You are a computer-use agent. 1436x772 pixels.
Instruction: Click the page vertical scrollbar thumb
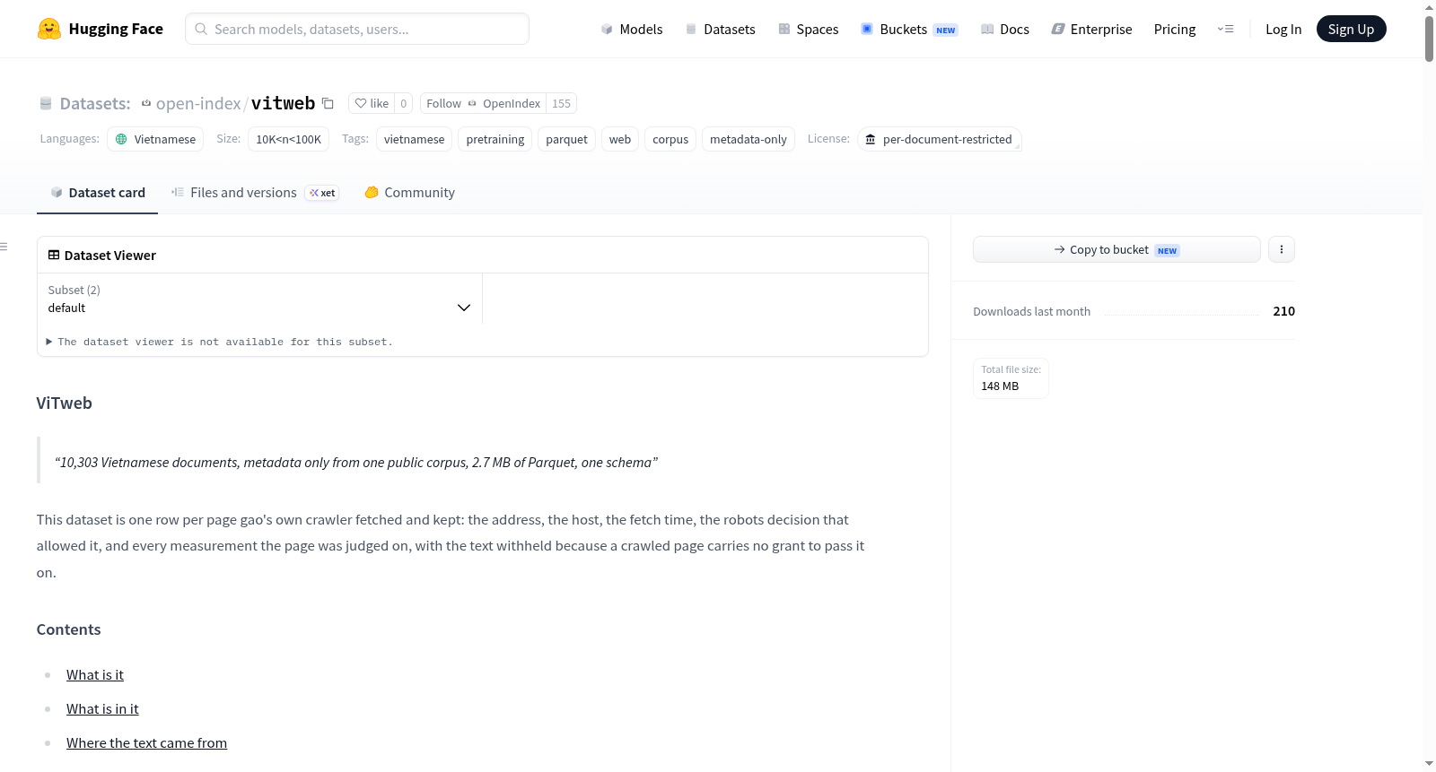tap(1429, 39)
